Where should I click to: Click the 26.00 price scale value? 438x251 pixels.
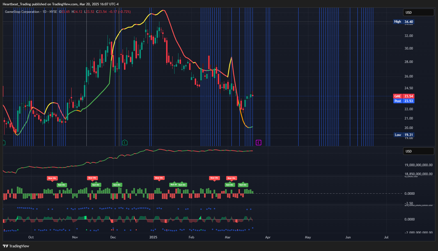coord(409,76)
